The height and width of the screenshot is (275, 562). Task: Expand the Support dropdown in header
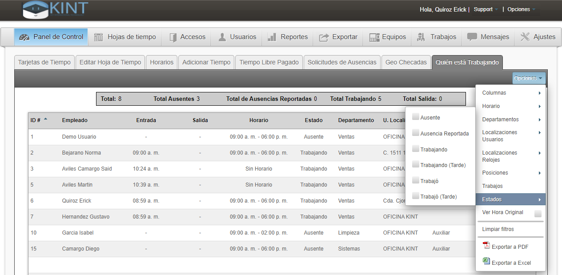[486, 9]
